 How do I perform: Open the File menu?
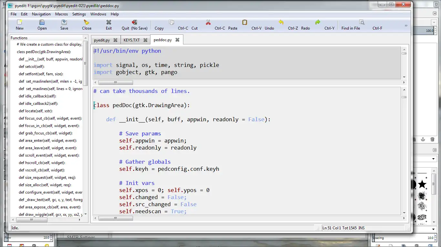[x=14, y=14]
